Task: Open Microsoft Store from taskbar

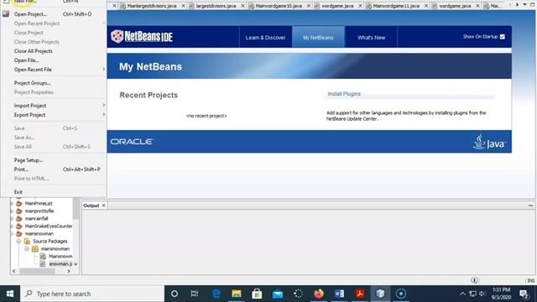Action: pos(257,294)
